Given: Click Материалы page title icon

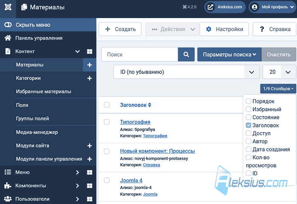Looking at the screenshot, I should (x=24, y=7).
